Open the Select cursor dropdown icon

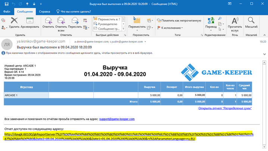point(221,29)
